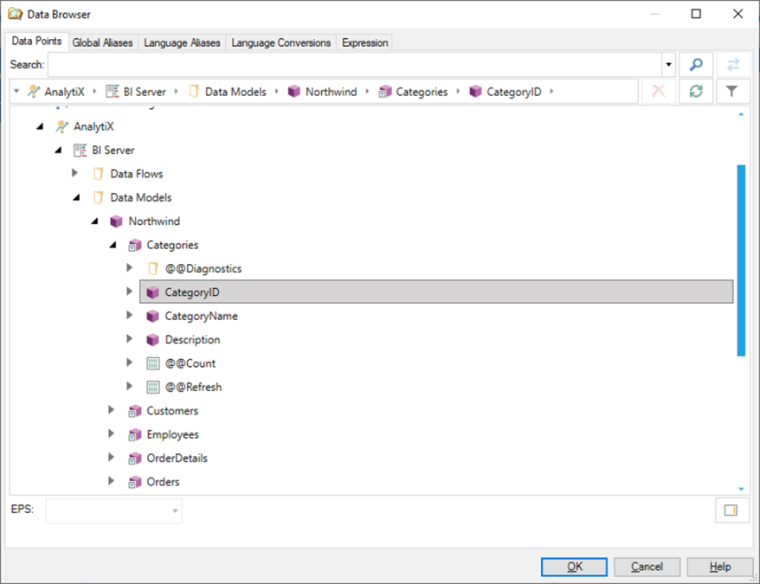Collapse the Categories tree node
This screenshot has width=760, height=584.
point(112,246)
